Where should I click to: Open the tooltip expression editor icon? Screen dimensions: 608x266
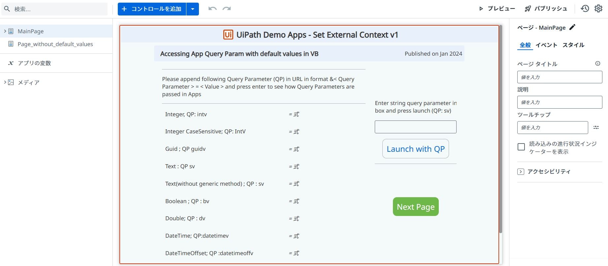596,127
